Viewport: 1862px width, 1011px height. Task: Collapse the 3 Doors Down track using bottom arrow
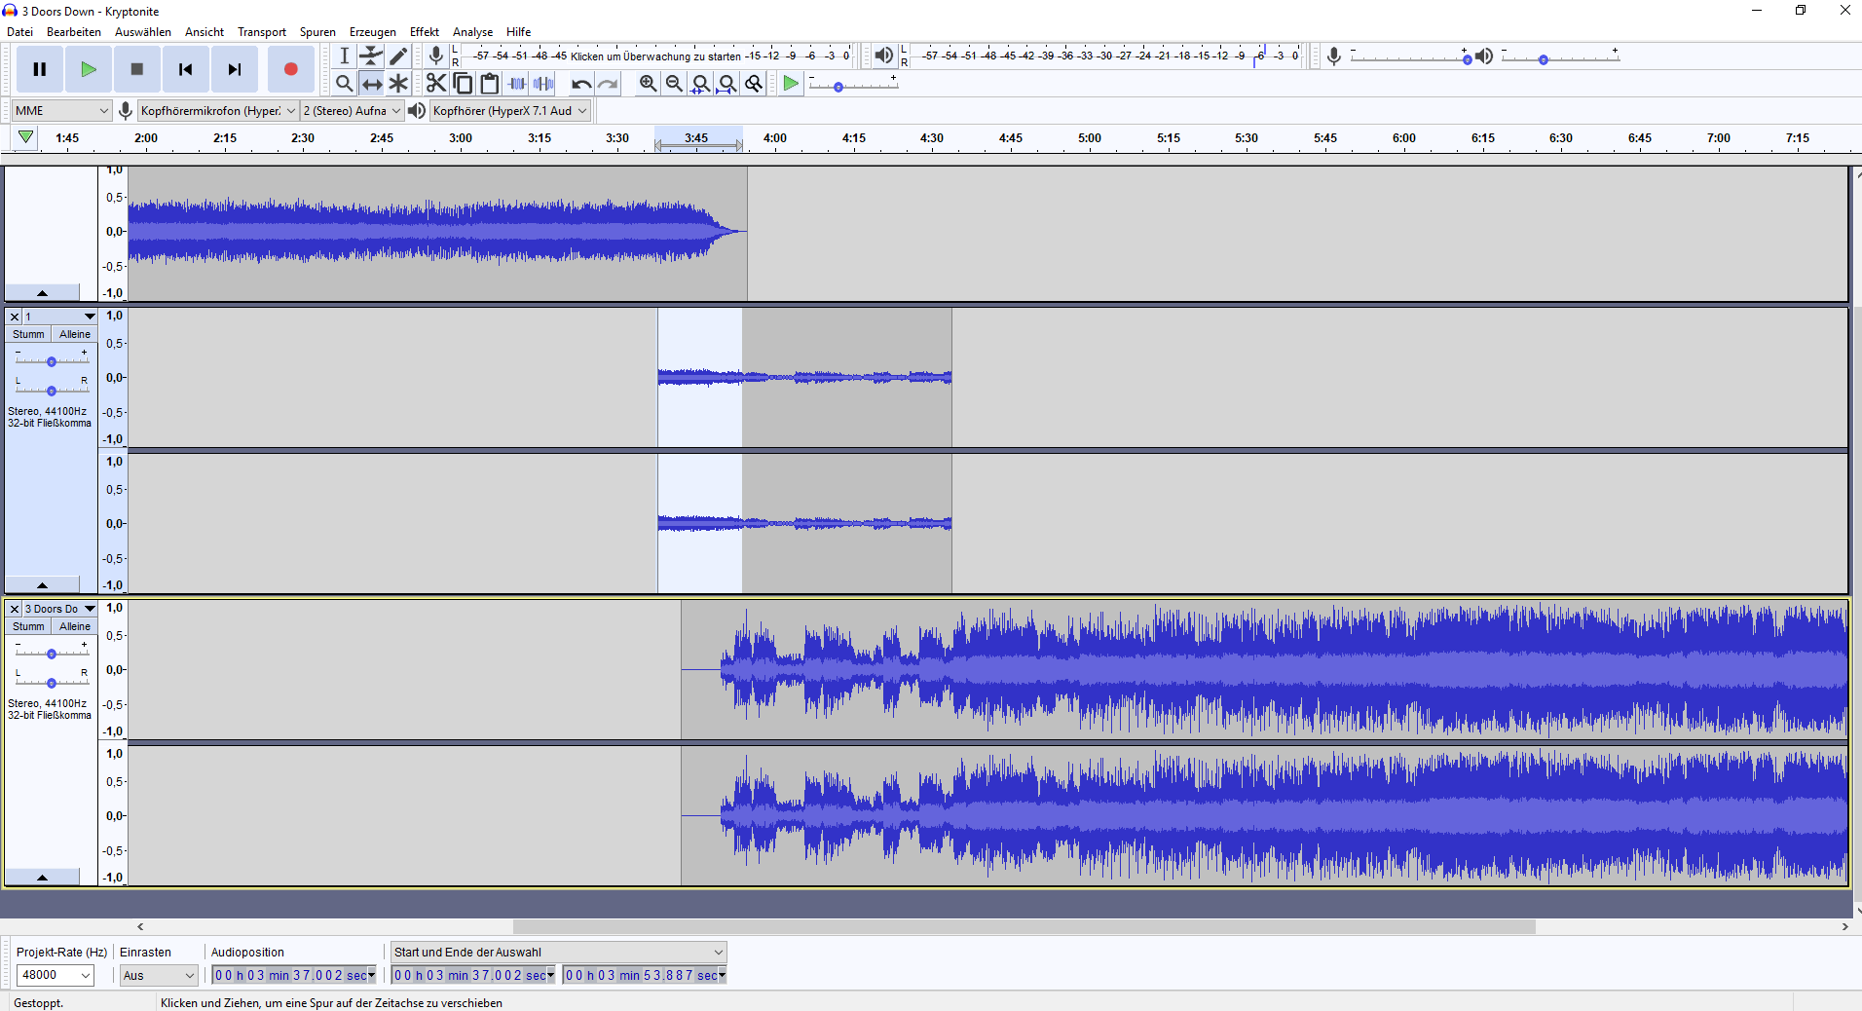coord(42,878)
